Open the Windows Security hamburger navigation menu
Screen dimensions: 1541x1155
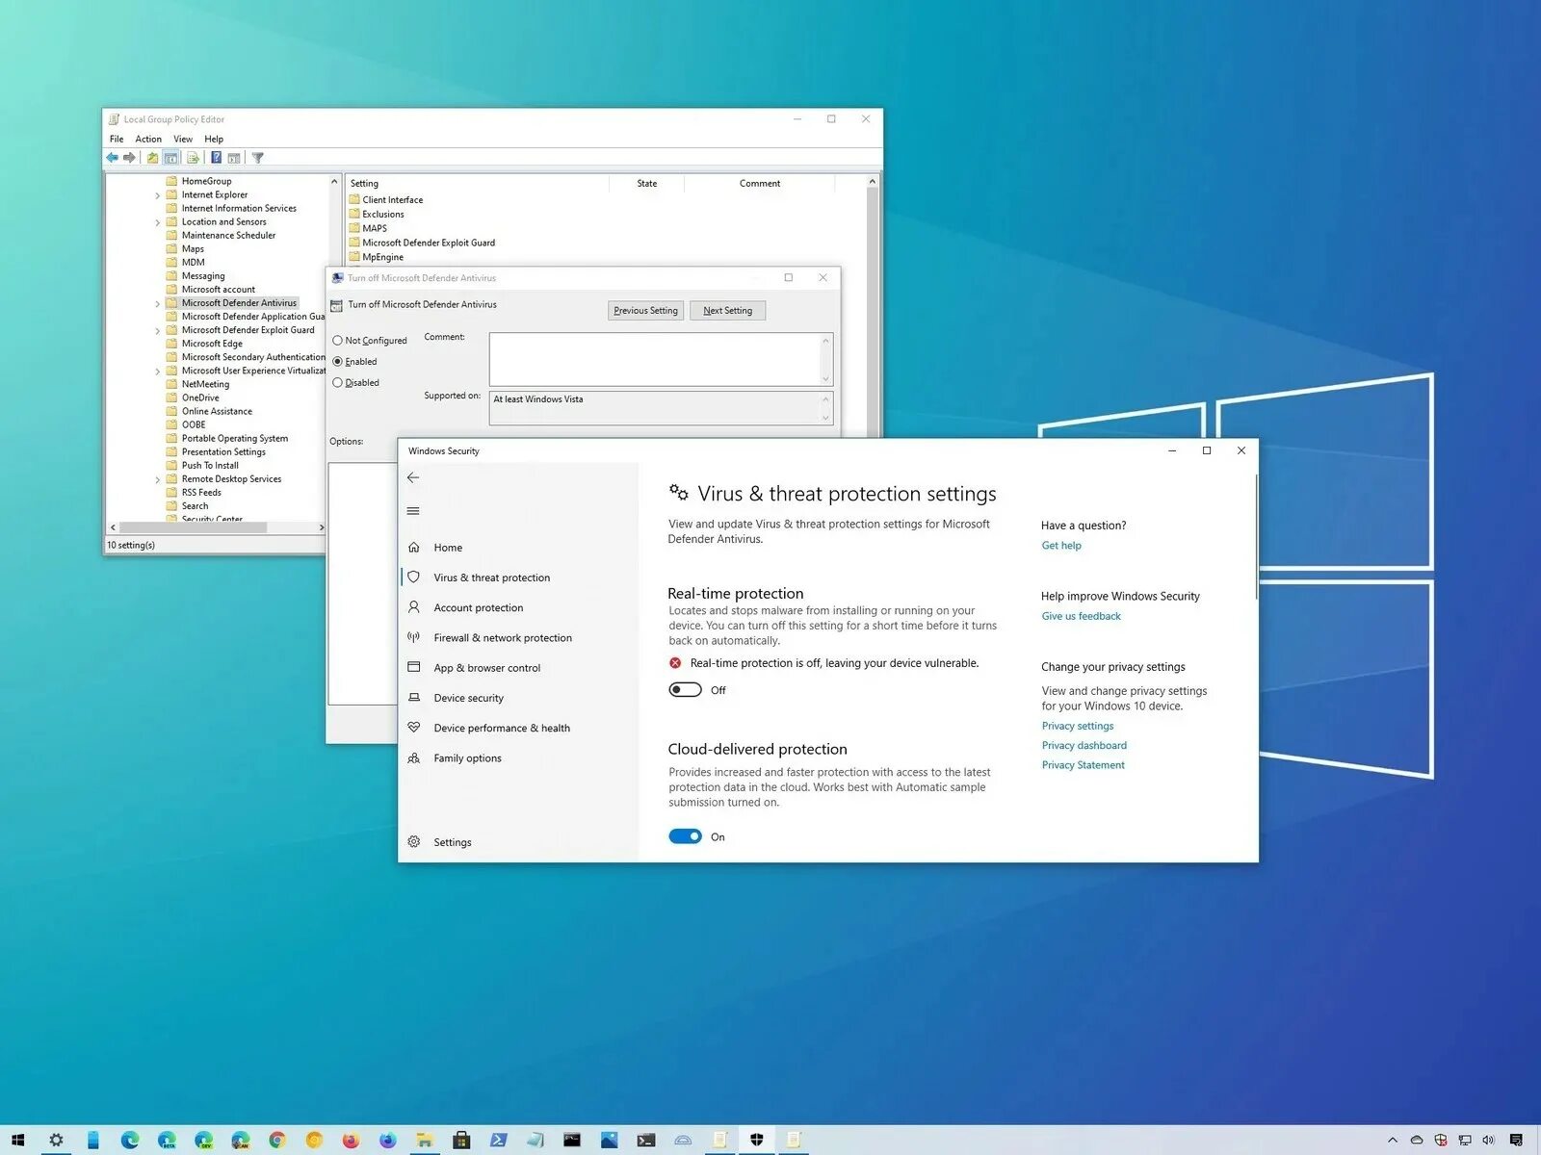(x=413, y=511)
